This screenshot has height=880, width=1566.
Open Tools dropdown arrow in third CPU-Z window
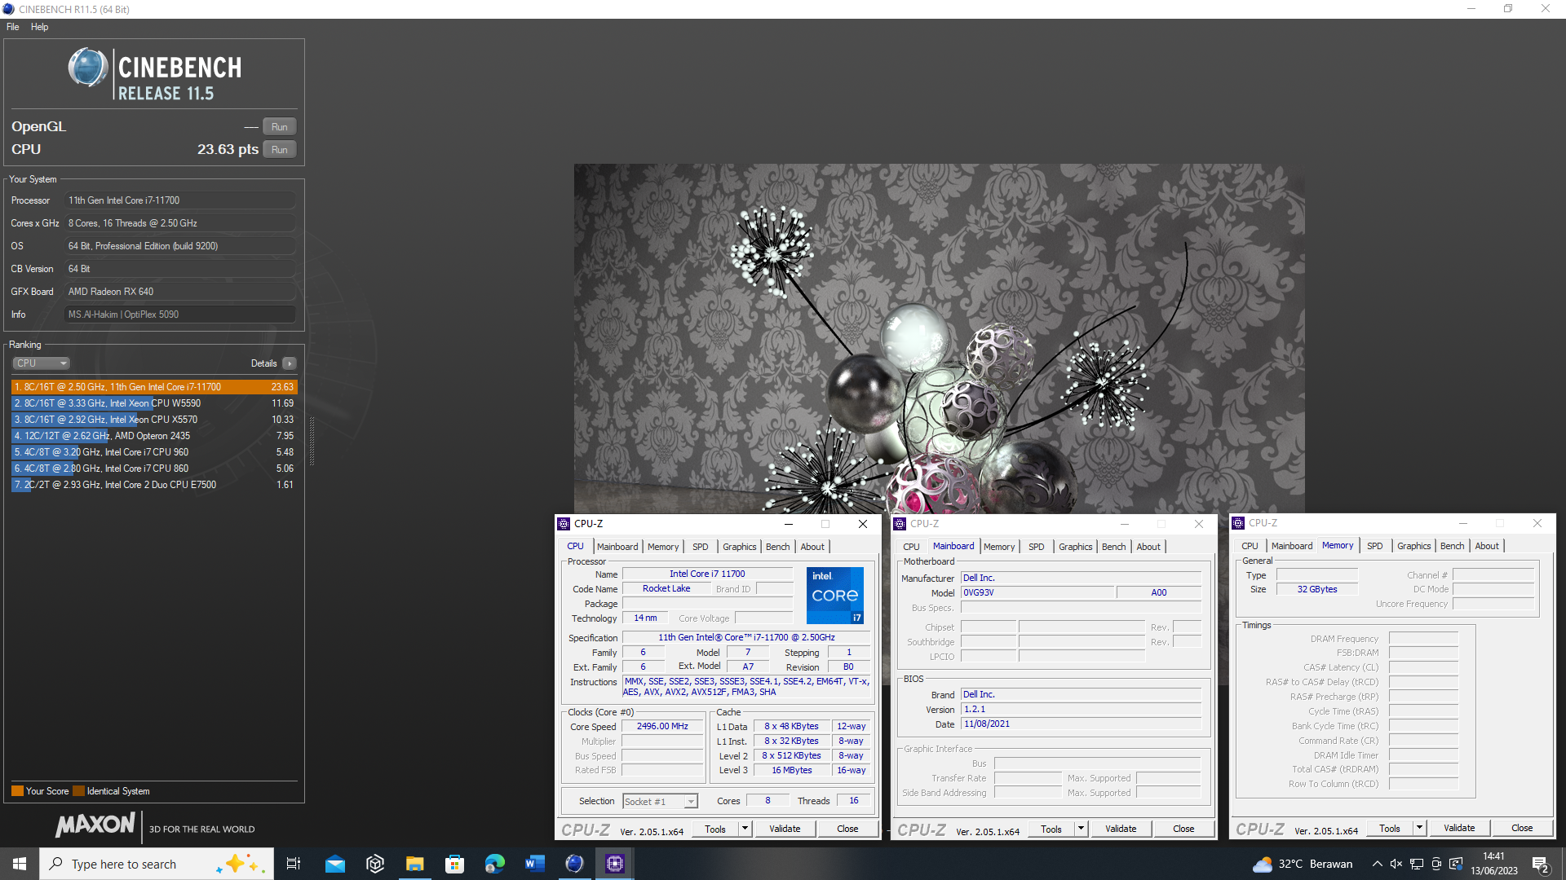click(x=1419, y=828)
